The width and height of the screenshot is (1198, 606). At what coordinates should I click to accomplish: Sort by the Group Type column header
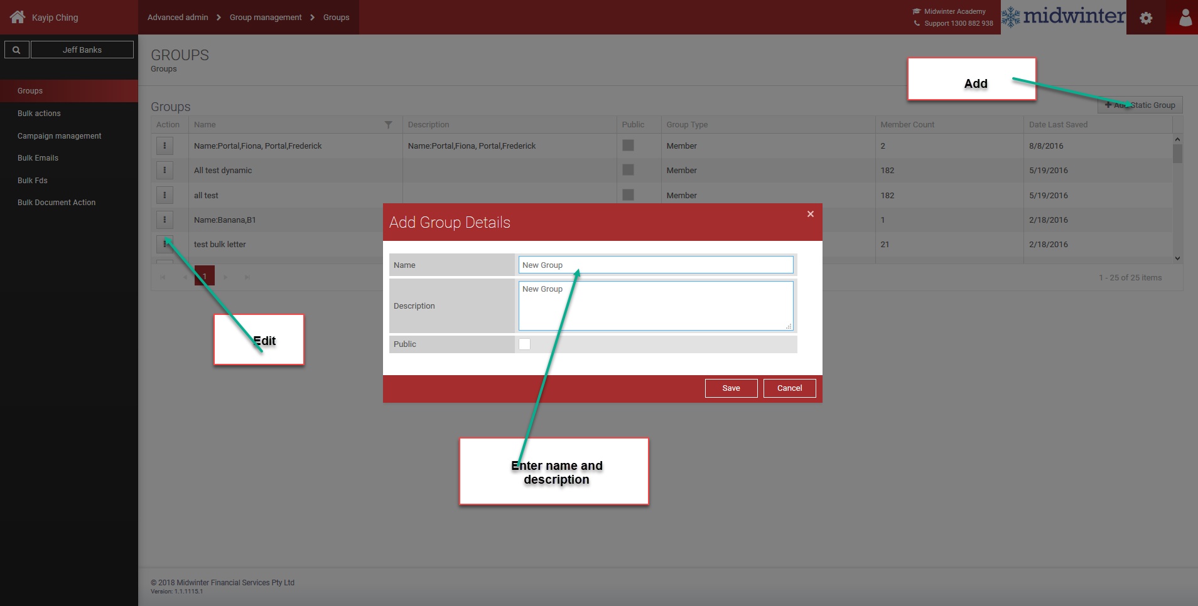click(x=687, y=125)
